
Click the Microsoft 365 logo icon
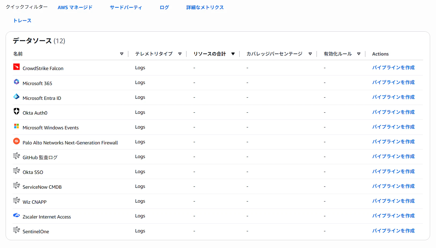pyautogui.click(x=16, y=82)
